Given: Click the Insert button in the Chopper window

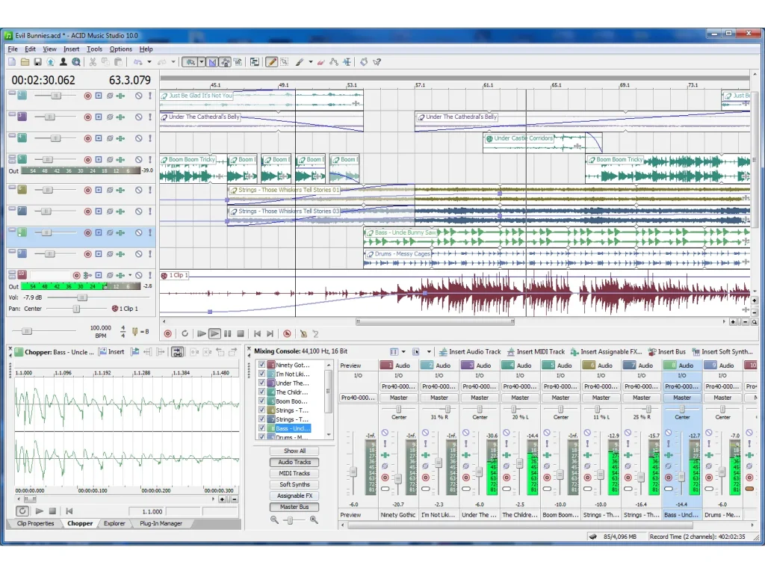Looking at the screenshot, I should 111,352.
